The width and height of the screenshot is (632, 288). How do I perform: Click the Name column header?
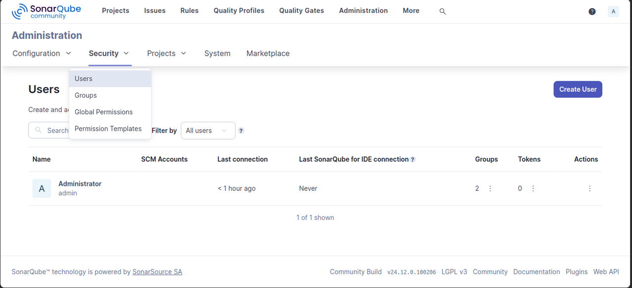tap(41, 159)
